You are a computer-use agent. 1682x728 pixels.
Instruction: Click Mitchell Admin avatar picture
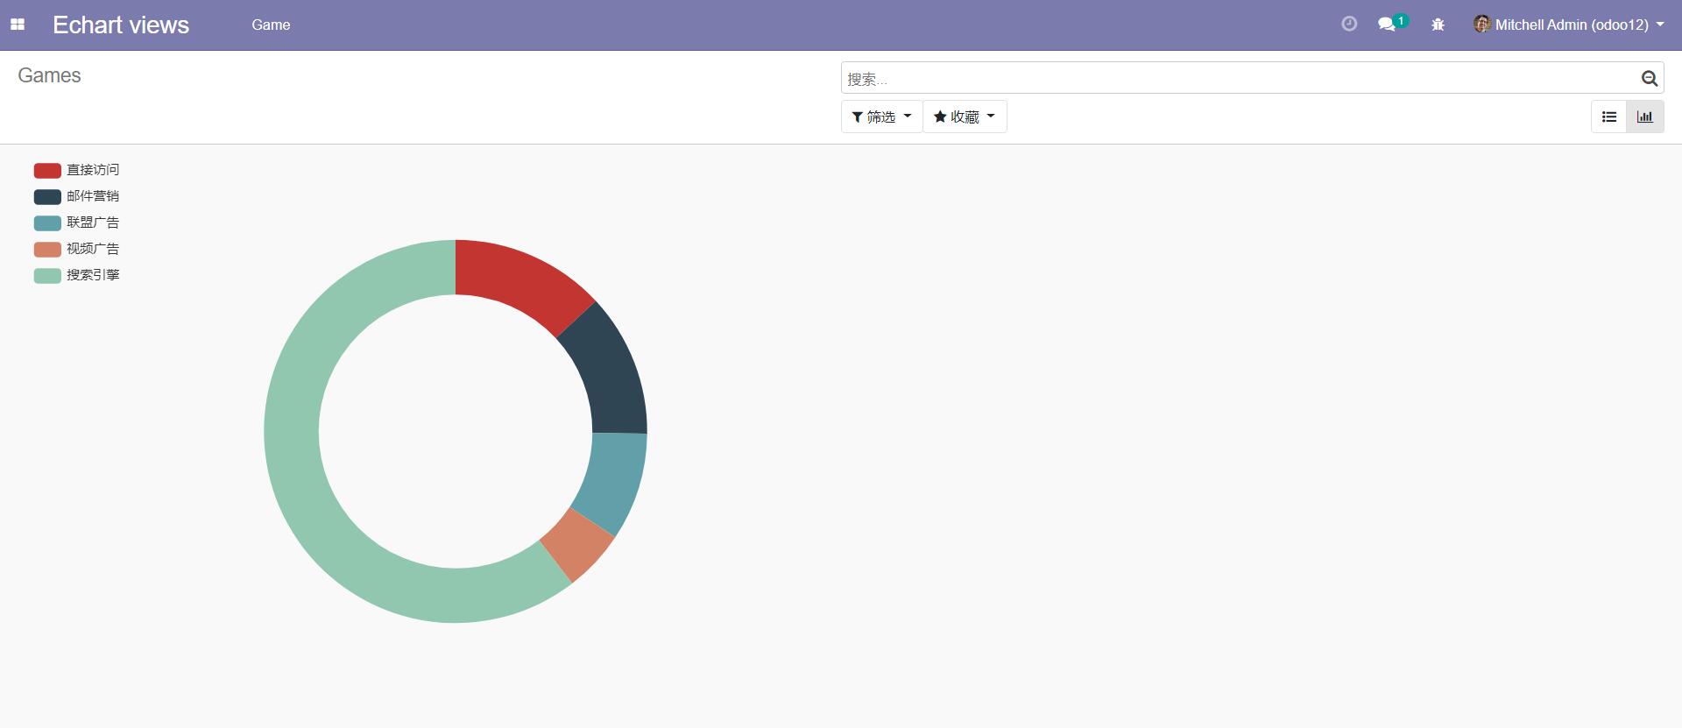(x=1481, y=25)
